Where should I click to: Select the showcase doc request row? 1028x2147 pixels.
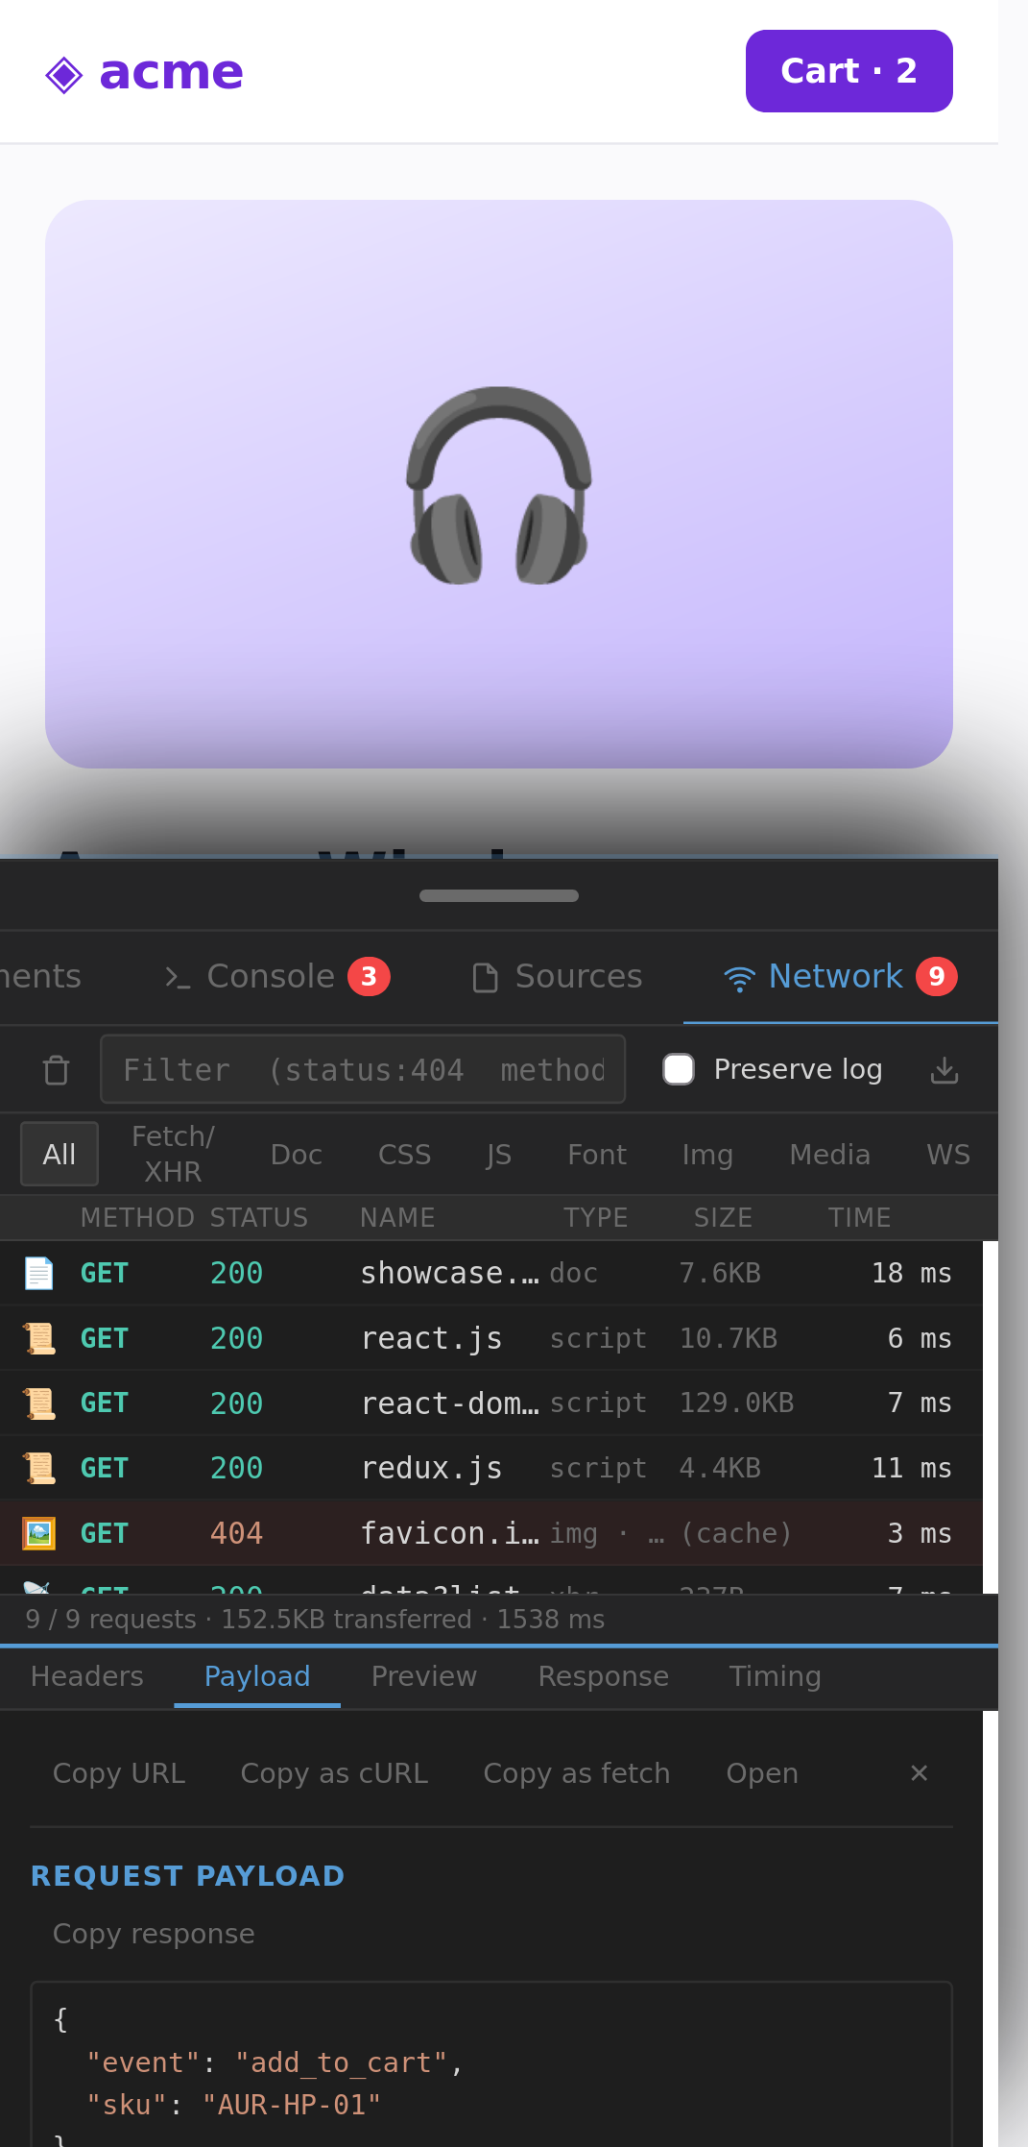point(491,1273)
